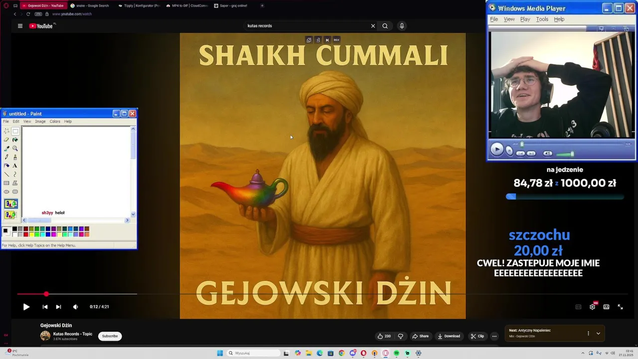Activate the Magnifier tool in Paint
This screenshot has height=359, width=638.
15,148
